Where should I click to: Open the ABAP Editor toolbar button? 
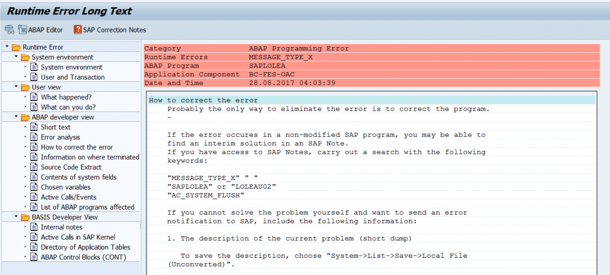tap(41, 29)
